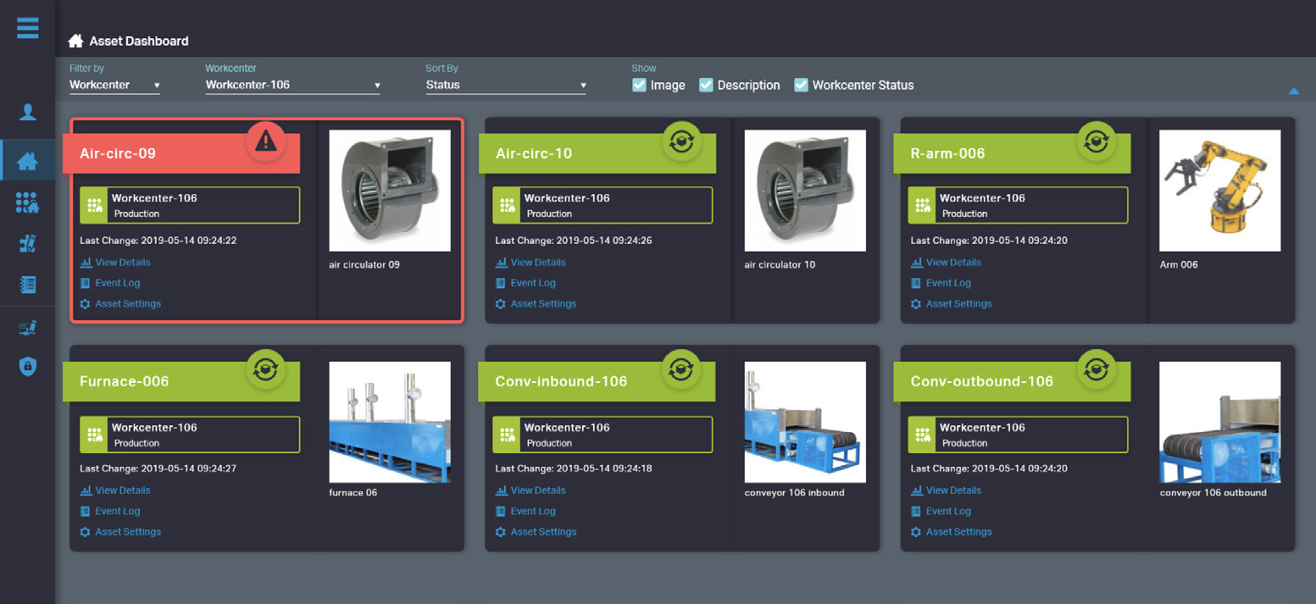Open Event Log for Air-circ-09
Screen dimensions: 1316x604
click(x=110, y=283)
